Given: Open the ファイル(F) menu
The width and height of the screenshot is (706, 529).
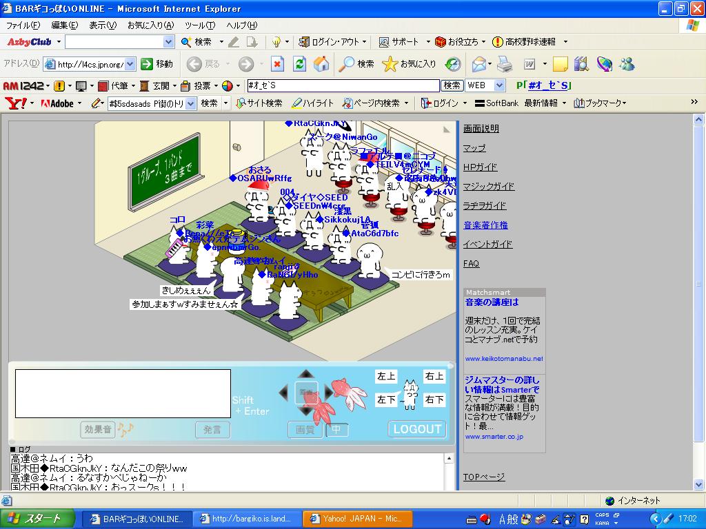Looking at the screenshot, I should pos(23,25).
